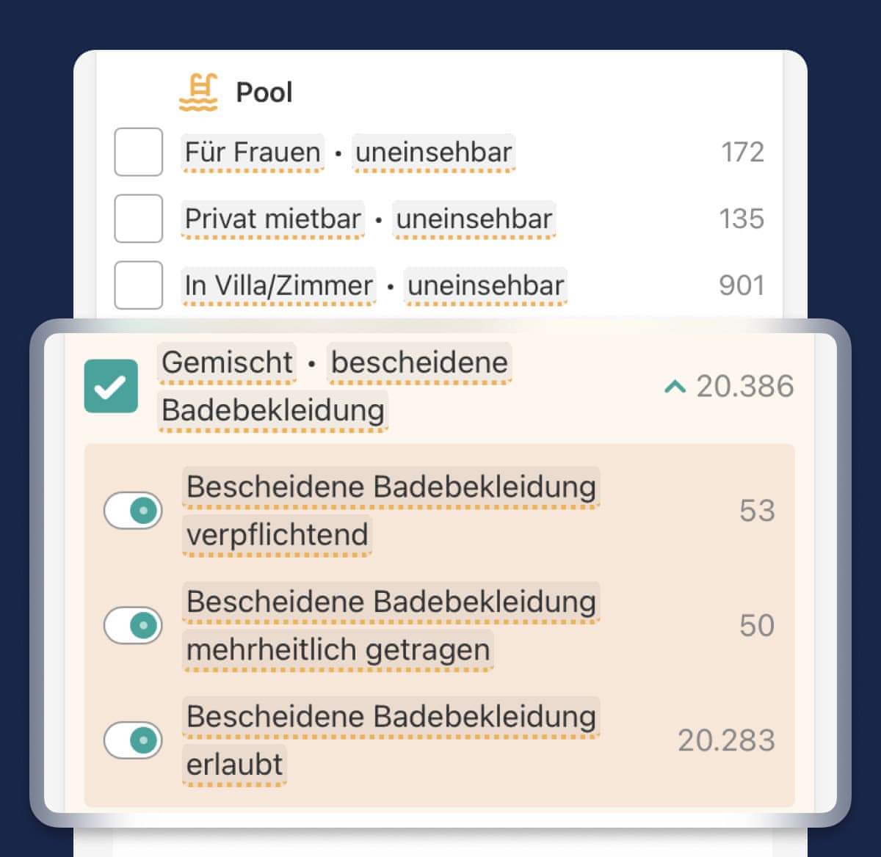Click the In Villa/Zimmer label

(278, 286)
